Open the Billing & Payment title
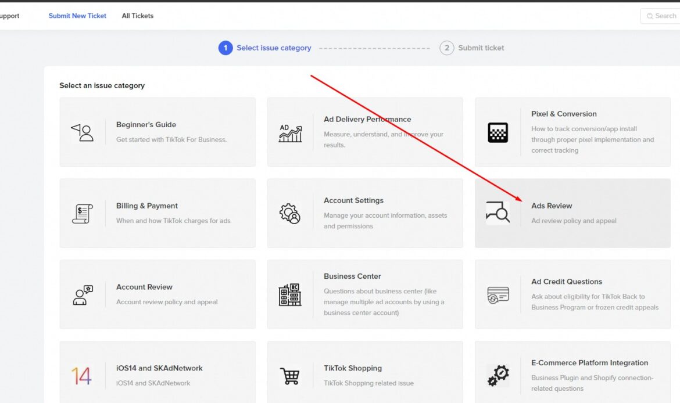The image size is (680, 403). (147, 206)
